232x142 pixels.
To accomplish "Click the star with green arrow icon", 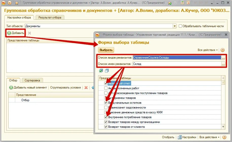I will click(170, 3).
